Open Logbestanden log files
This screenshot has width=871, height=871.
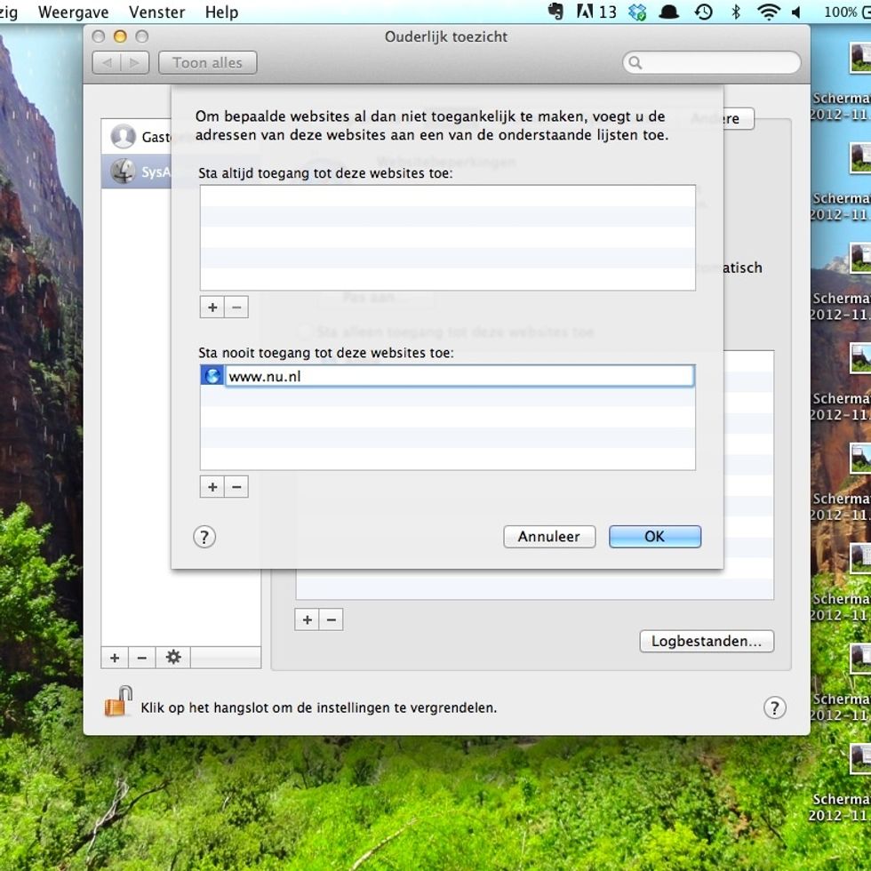(707, 642)
